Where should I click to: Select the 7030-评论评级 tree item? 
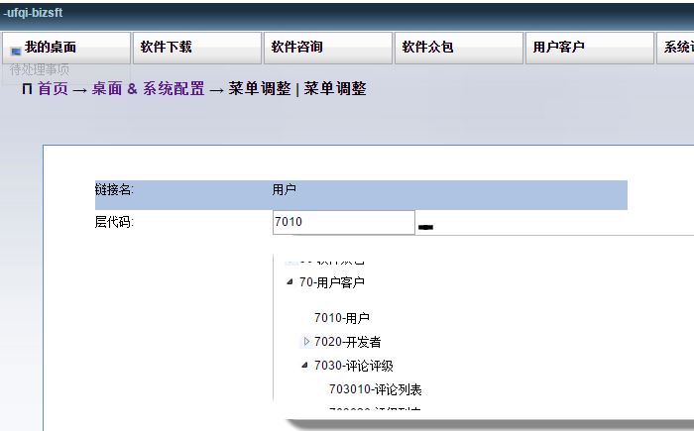[354, 366]
